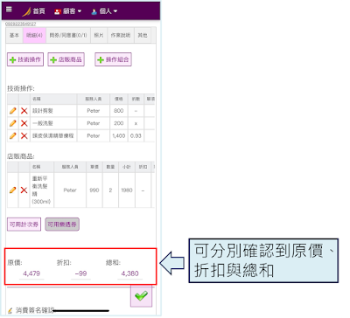Image resolution: width=350 pixels, height=318 pixels.
Task: Confirm with the green checkmark button
Action: point(141,296)
